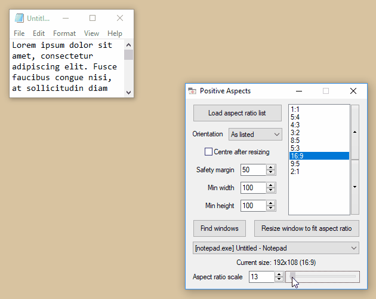376x299 pixels.
Task: Click Load aspect ratio list button
Action: [237, 113]
